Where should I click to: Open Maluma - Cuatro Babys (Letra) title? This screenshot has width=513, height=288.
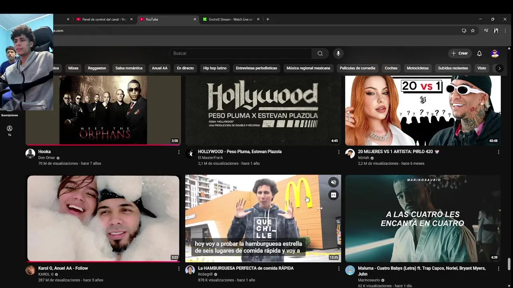pos(422,271)
